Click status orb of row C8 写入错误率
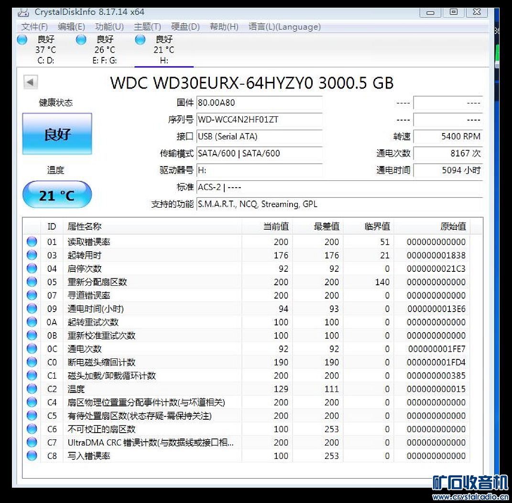The height and width of the screenshot is (503, 512). pos(32,456)
